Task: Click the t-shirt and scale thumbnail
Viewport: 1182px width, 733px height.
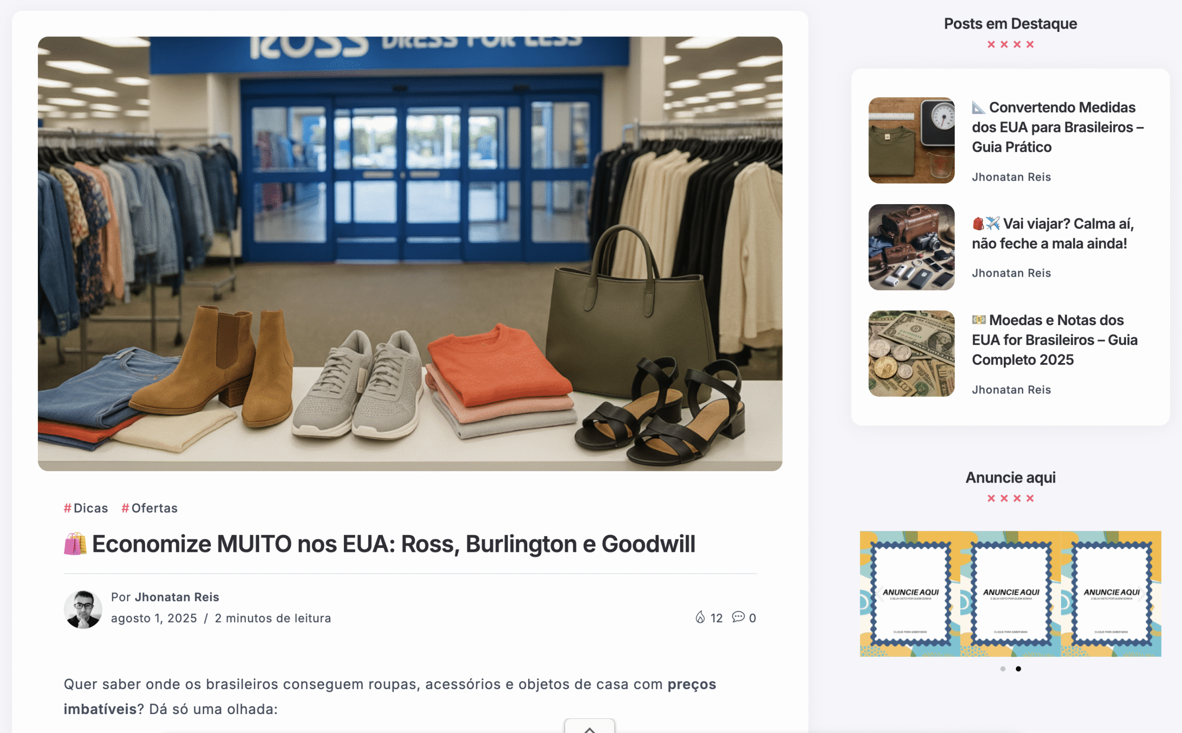Action: pyautogui.click(x=911, y=140)
